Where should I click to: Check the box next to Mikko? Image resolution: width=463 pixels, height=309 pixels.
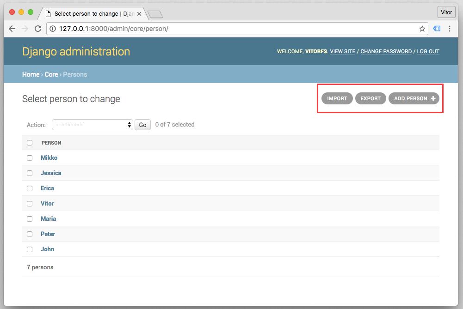tap(30, 158)
